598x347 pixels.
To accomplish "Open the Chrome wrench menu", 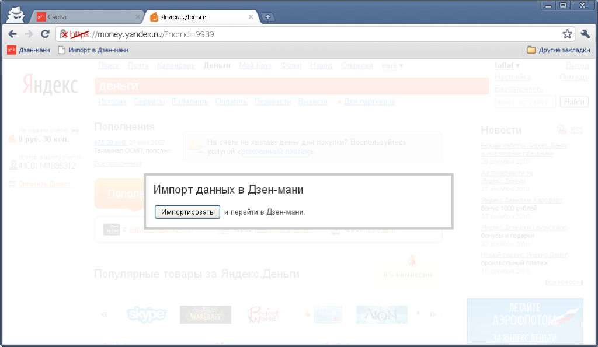I will pyautogui.click(x=585, y=34).
